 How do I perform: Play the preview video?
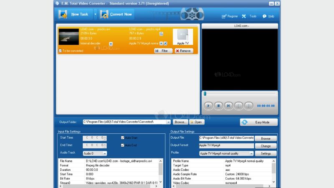point(208,106)
